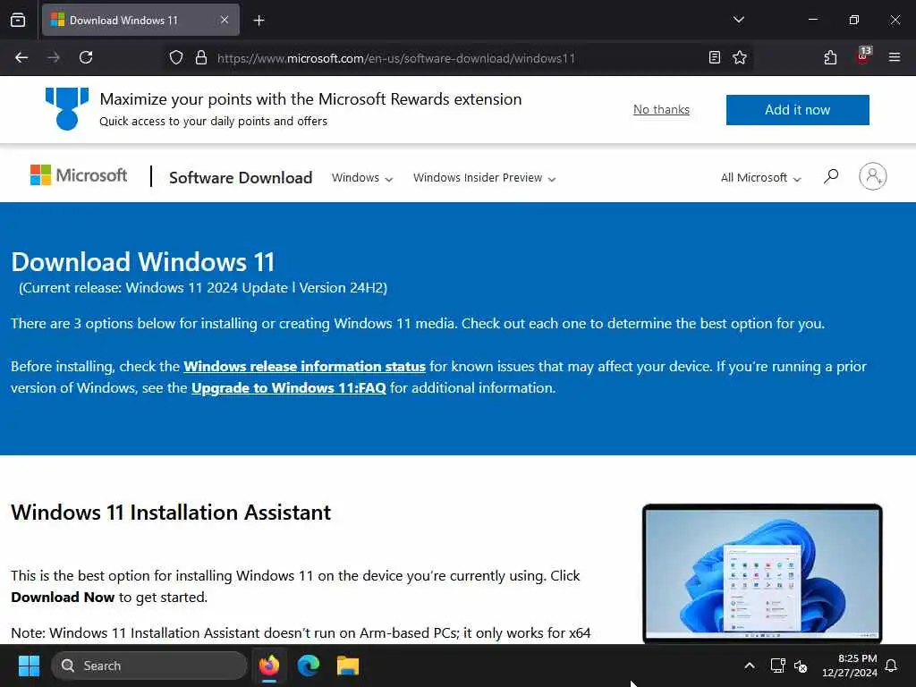This screenshot has height=687, width=916.
Task: Open Windows release information status link
Action: point(304,366)
